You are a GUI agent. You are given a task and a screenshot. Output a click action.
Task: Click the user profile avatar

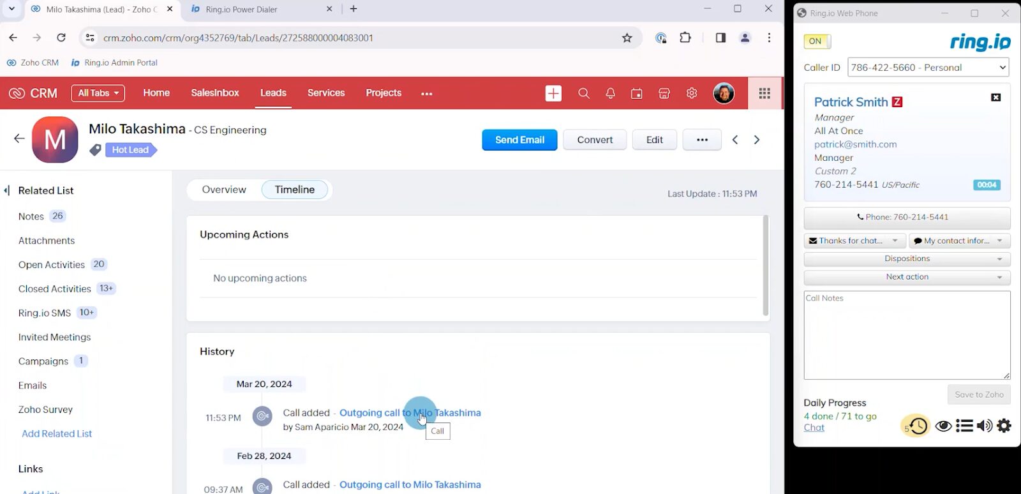[724, 93]
